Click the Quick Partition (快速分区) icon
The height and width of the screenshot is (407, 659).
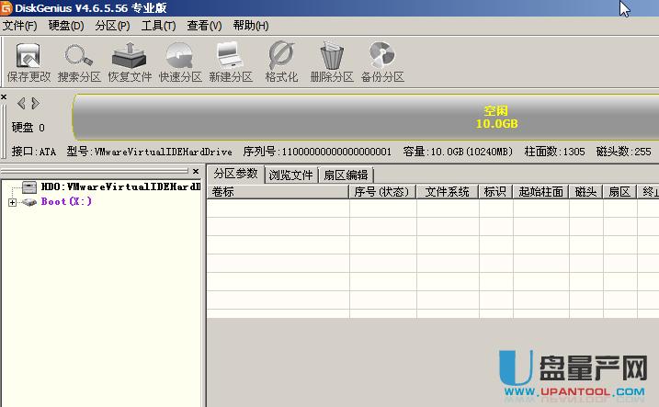180,62
